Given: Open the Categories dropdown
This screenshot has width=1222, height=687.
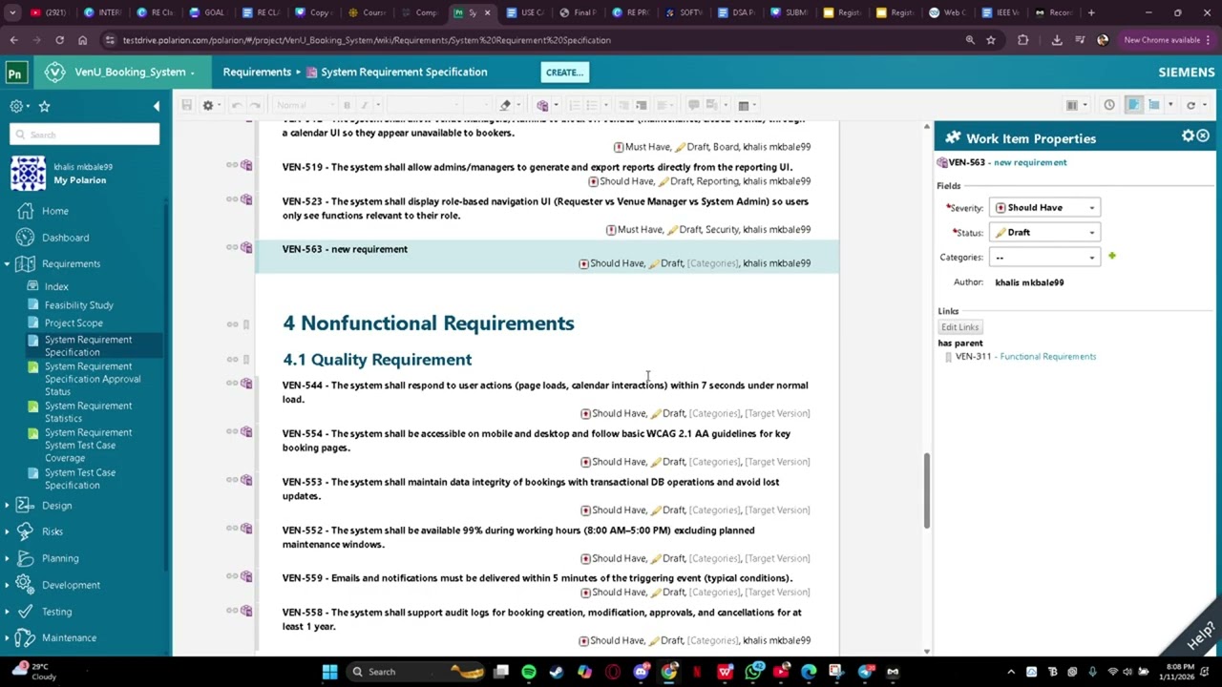Looking at the screenshot, I should [1044, 257].
